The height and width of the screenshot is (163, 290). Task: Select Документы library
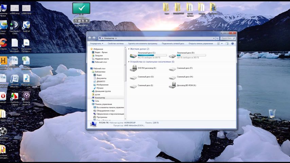point(101,78)
